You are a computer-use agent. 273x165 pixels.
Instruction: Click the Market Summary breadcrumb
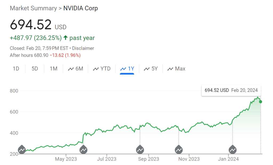click(33, 8)
